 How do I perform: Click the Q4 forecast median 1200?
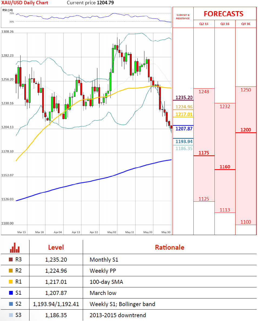pyautogui.click(x=246, y=130)
